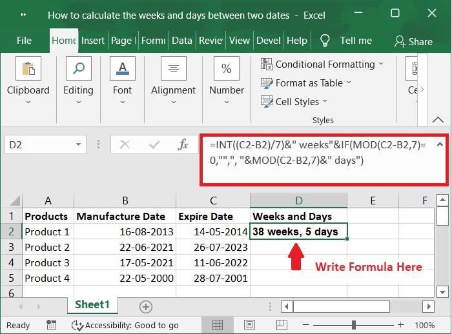Viewport: 452px width, 334px height.
Task: Click the Insert Function fx icon
Action: (183, 145)
